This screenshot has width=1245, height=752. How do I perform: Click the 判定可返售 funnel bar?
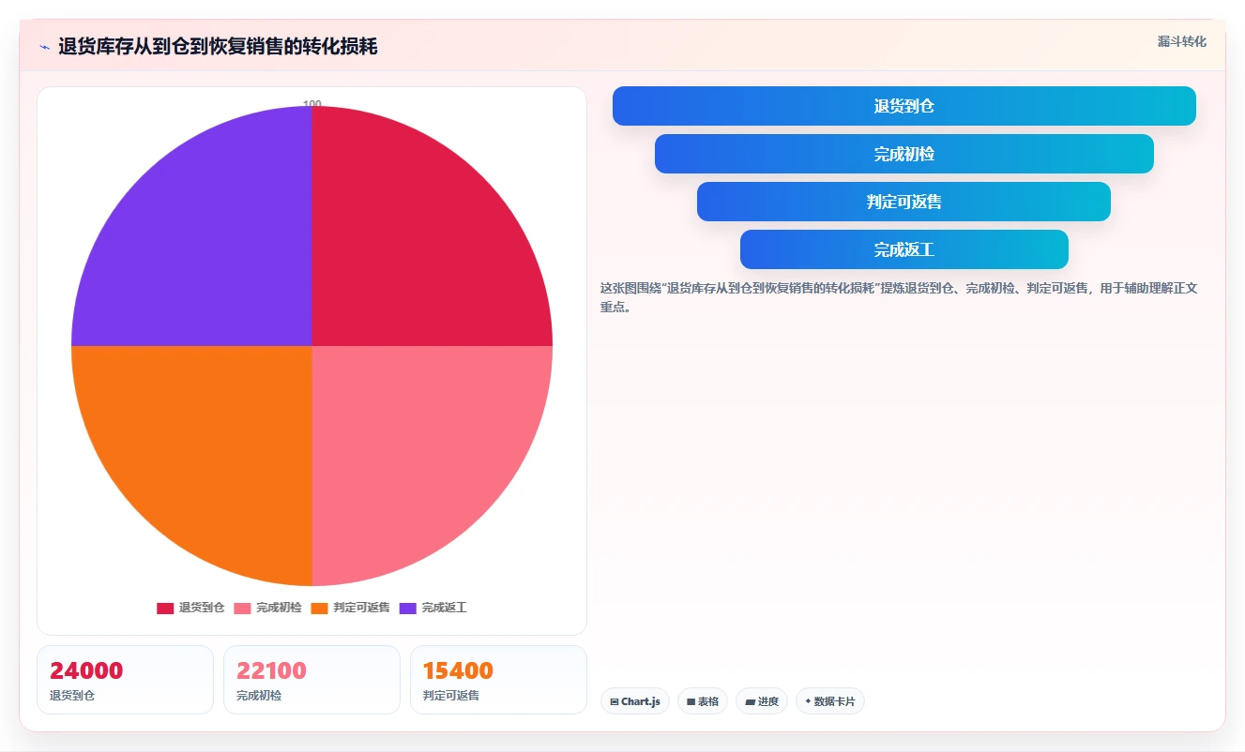tap(904, 202)
